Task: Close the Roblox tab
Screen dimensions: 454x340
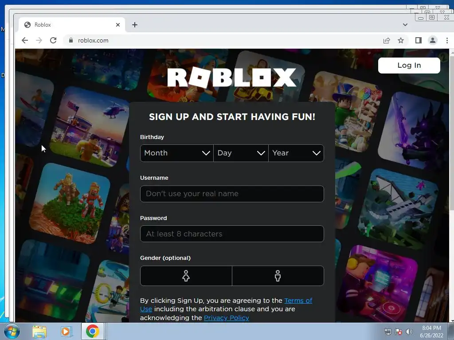Action: click(x=118, y=25)
